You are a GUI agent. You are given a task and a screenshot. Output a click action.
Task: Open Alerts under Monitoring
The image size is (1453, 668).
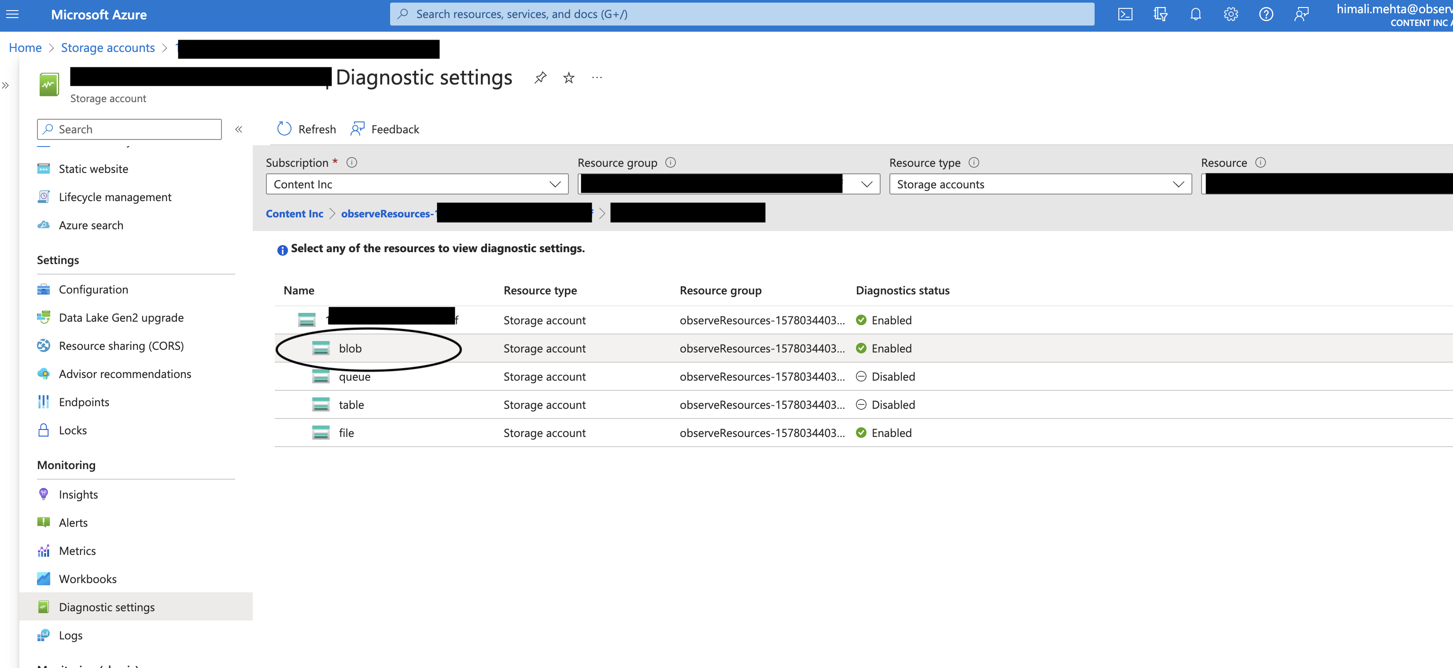pyautogui.click(x=74, y=522)
